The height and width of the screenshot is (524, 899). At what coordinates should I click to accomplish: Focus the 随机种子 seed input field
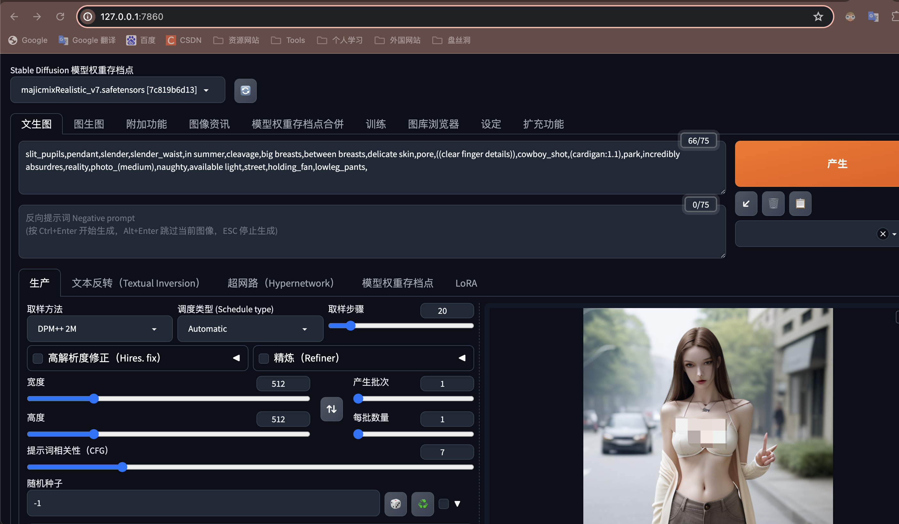(x=203, y=503)
